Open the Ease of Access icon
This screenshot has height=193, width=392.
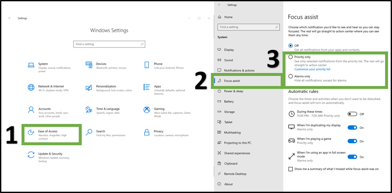pyautogui.click(x=31, y=132)
